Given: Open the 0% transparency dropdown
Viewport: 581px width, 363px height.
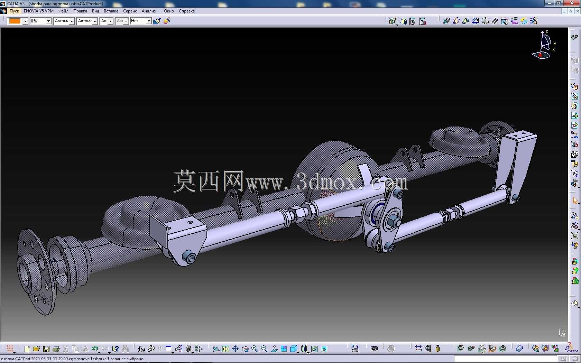Looking at the screenshot, I should click(x=48, y=21).
